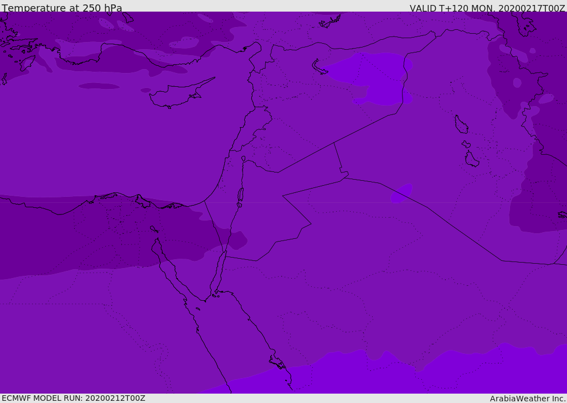Click 'ECMWF MODEL RUN: 20200212T00Z' footer text
The width and height of the screenshot is (567, 403).
74,398
